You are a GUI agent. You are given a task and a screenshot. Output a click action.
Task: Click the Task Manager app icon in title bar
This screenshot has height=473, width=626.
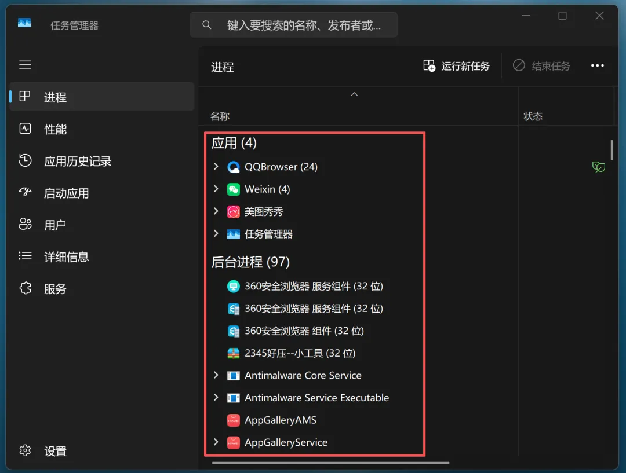[24, 23]
